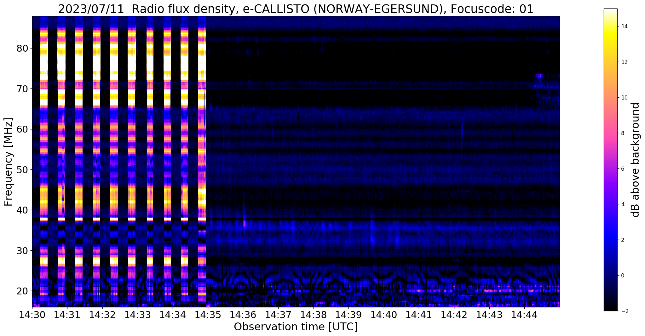Click the 'Frequency [MHz]' axis label

click(9, 162)
